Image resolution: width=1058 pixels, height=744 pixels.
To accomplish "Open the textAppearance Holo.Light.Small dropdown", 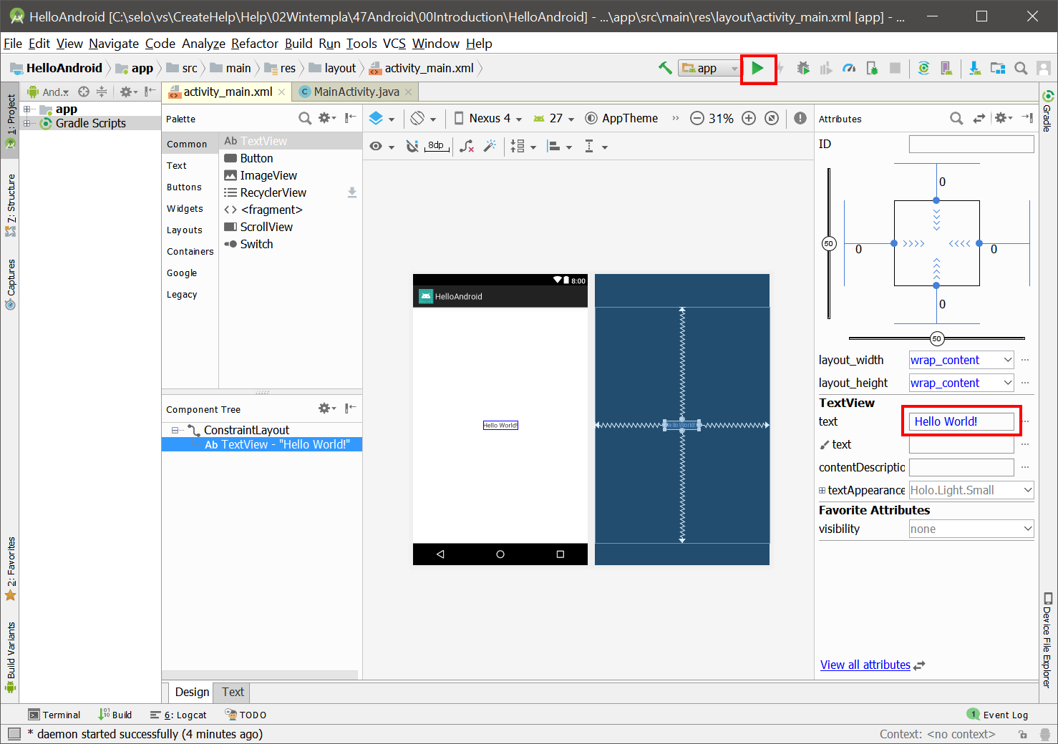I will pyautogui.click(x=971, y=490).
